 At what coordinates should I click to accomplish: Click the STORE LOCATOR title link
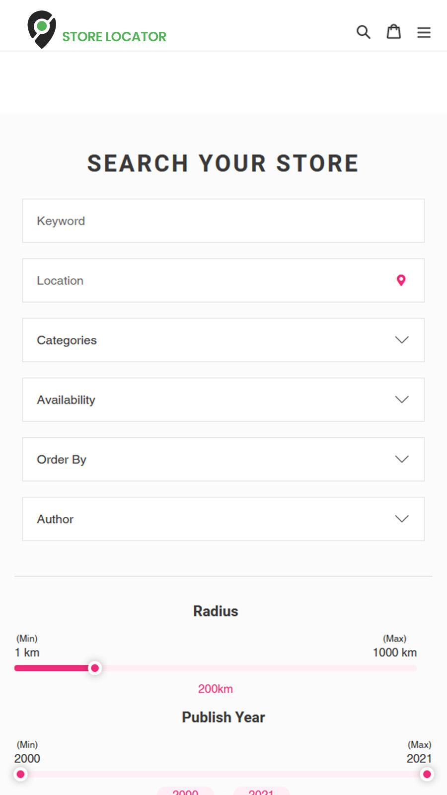click(114, 37)
